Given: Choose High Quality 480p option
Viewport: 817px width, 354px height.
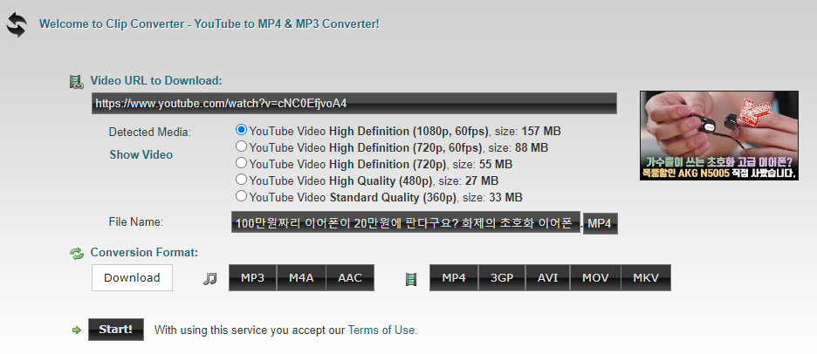Looking at the screenshot, I should click(x=241, y=180).
